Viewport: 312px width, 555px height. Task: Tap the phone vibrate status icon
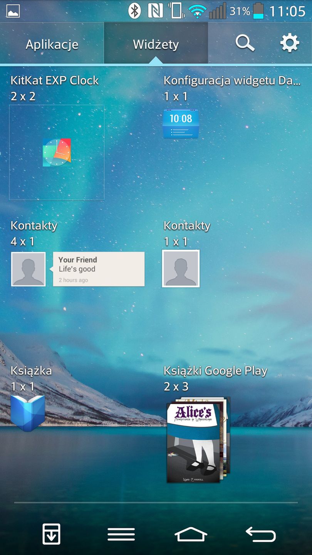(176, 11)
